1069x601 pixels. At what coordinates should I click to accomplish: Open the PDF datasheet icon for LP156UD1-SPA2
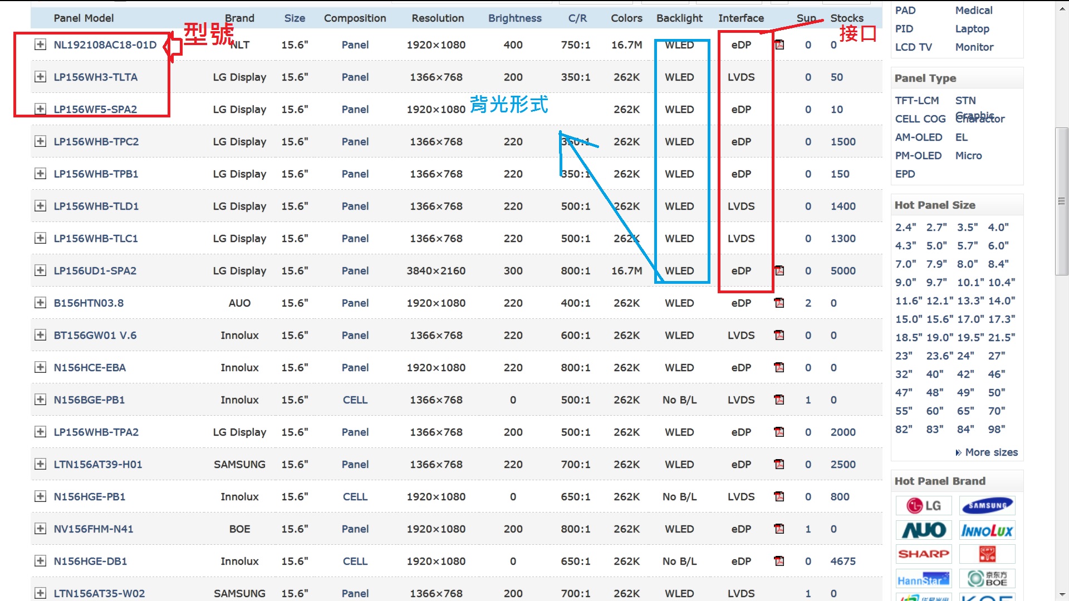pyautogui.click(x=779, y=271)
